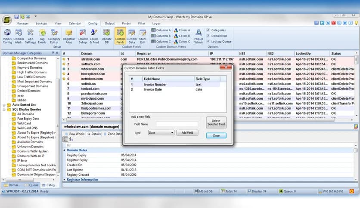The width and height of the screenshot is (360, 208).
Task: Click the Domain Alerts icon
Action: (x=19, y=34)
